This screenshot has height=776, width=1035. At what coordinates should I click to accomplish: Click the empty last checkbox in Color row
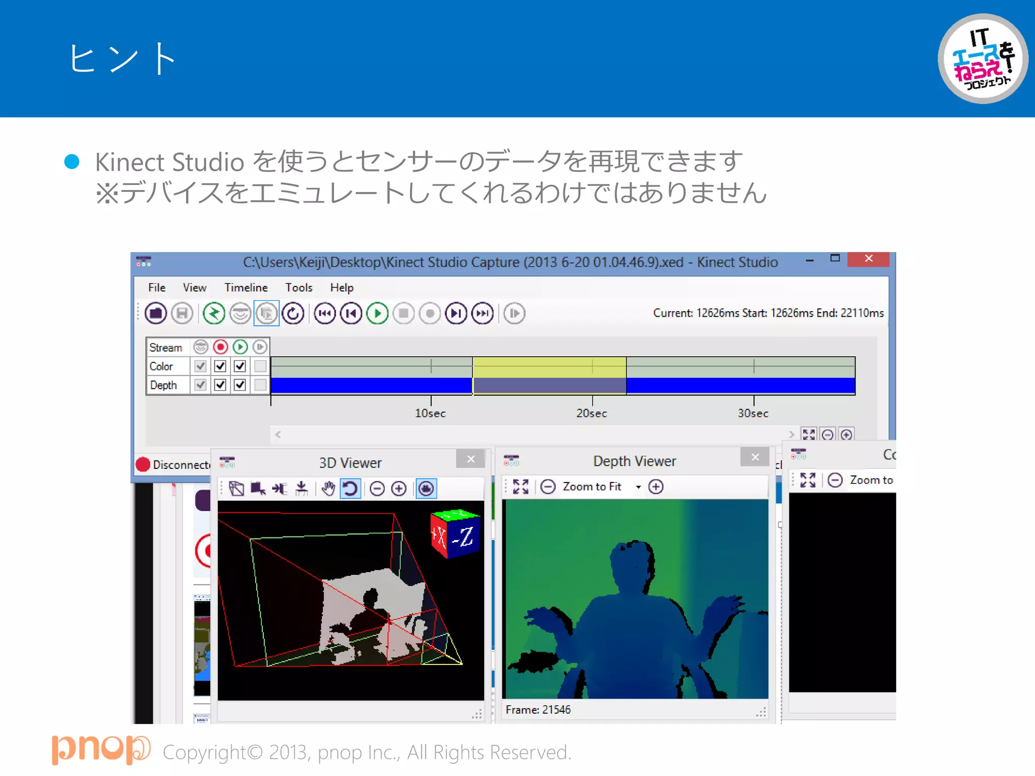[260, 366]
